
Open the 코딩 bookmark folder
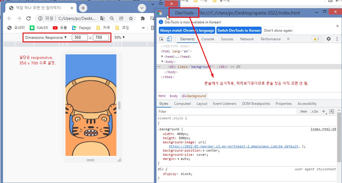point(122,28)
